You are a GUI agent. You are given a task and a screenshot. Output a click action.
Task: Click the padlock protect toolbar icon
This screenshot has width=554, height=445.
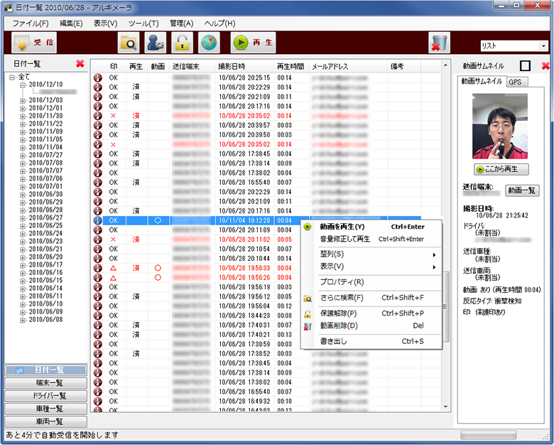182,43
